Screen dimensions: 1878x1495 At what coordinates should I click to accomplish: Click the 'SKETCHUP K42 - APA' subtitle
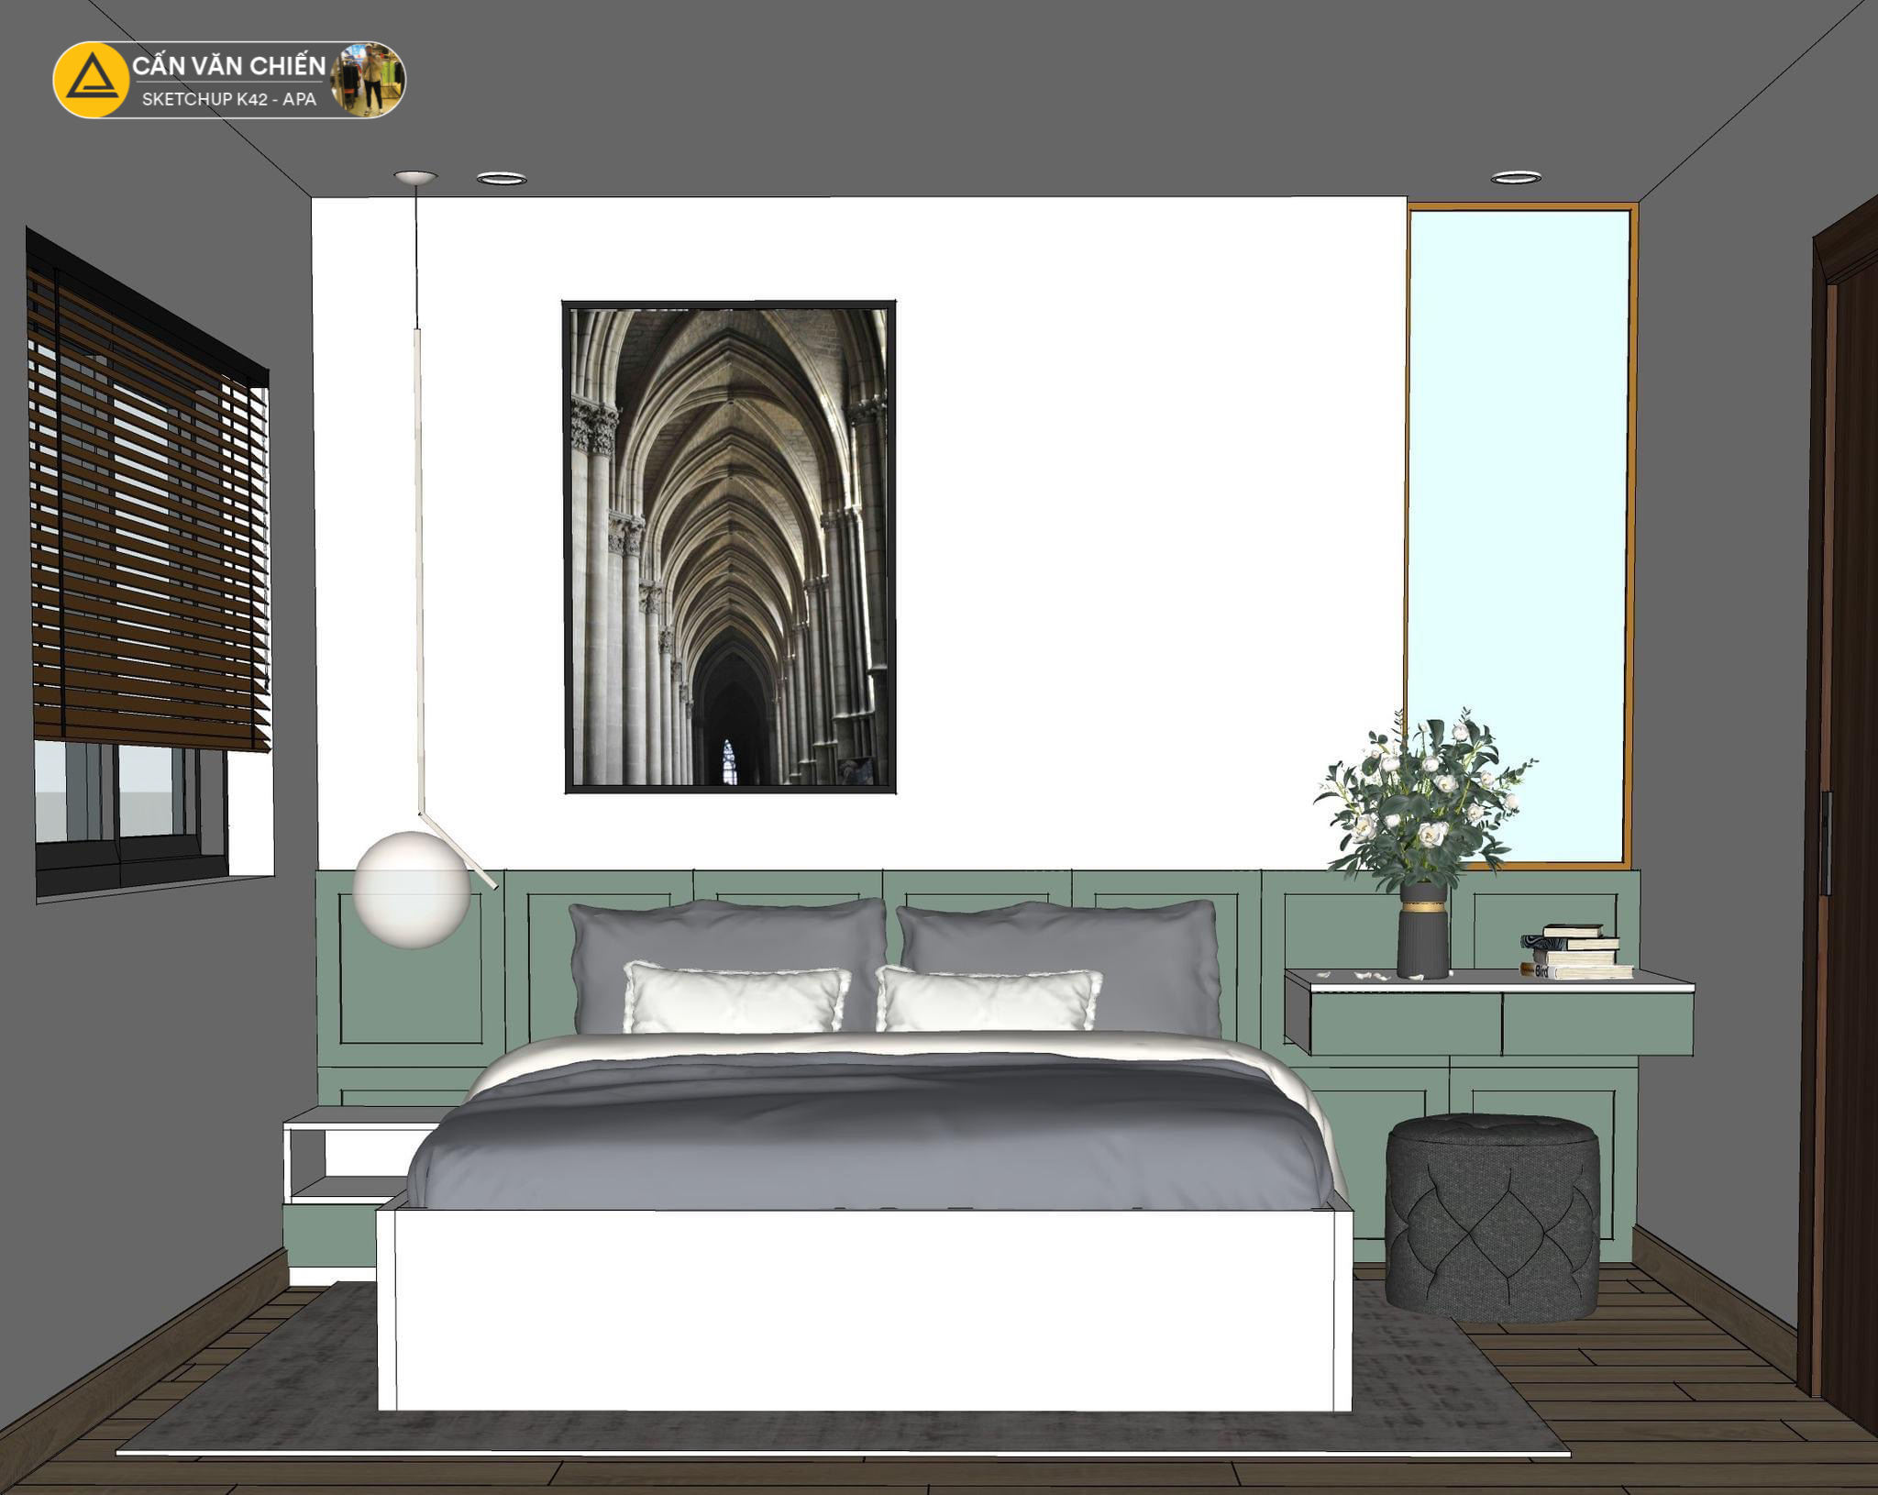coord(229,99)
